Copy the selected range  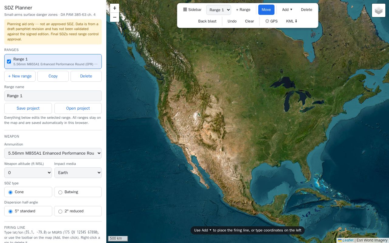[x=53, y=76]
